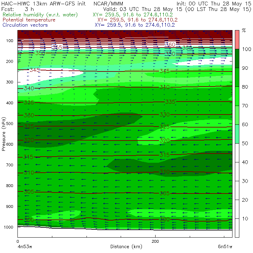This screenshot has width=253, height=253.
Task: Click the 'Fcst: 3 h' forecast label
Action: (17, 9)
